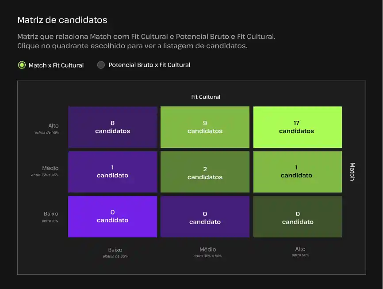
Task: Click the Matriz de candidatos title
Action: (62, 20)
